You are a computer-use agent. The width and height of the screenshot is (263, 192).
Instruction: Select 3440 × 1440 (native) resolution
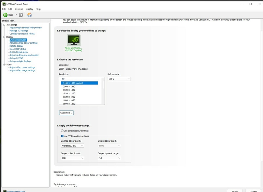[x=79, y=83]
